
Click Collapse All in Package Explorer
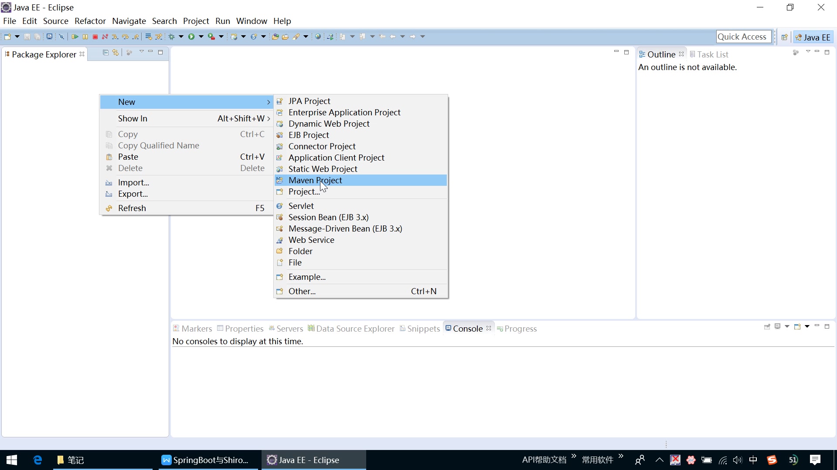click(x=105, y=53)
